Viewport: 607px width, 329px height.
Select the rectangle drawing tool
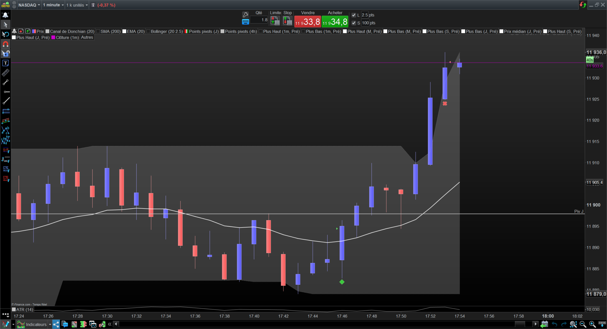pyautogui.click(x=6, y=111)
